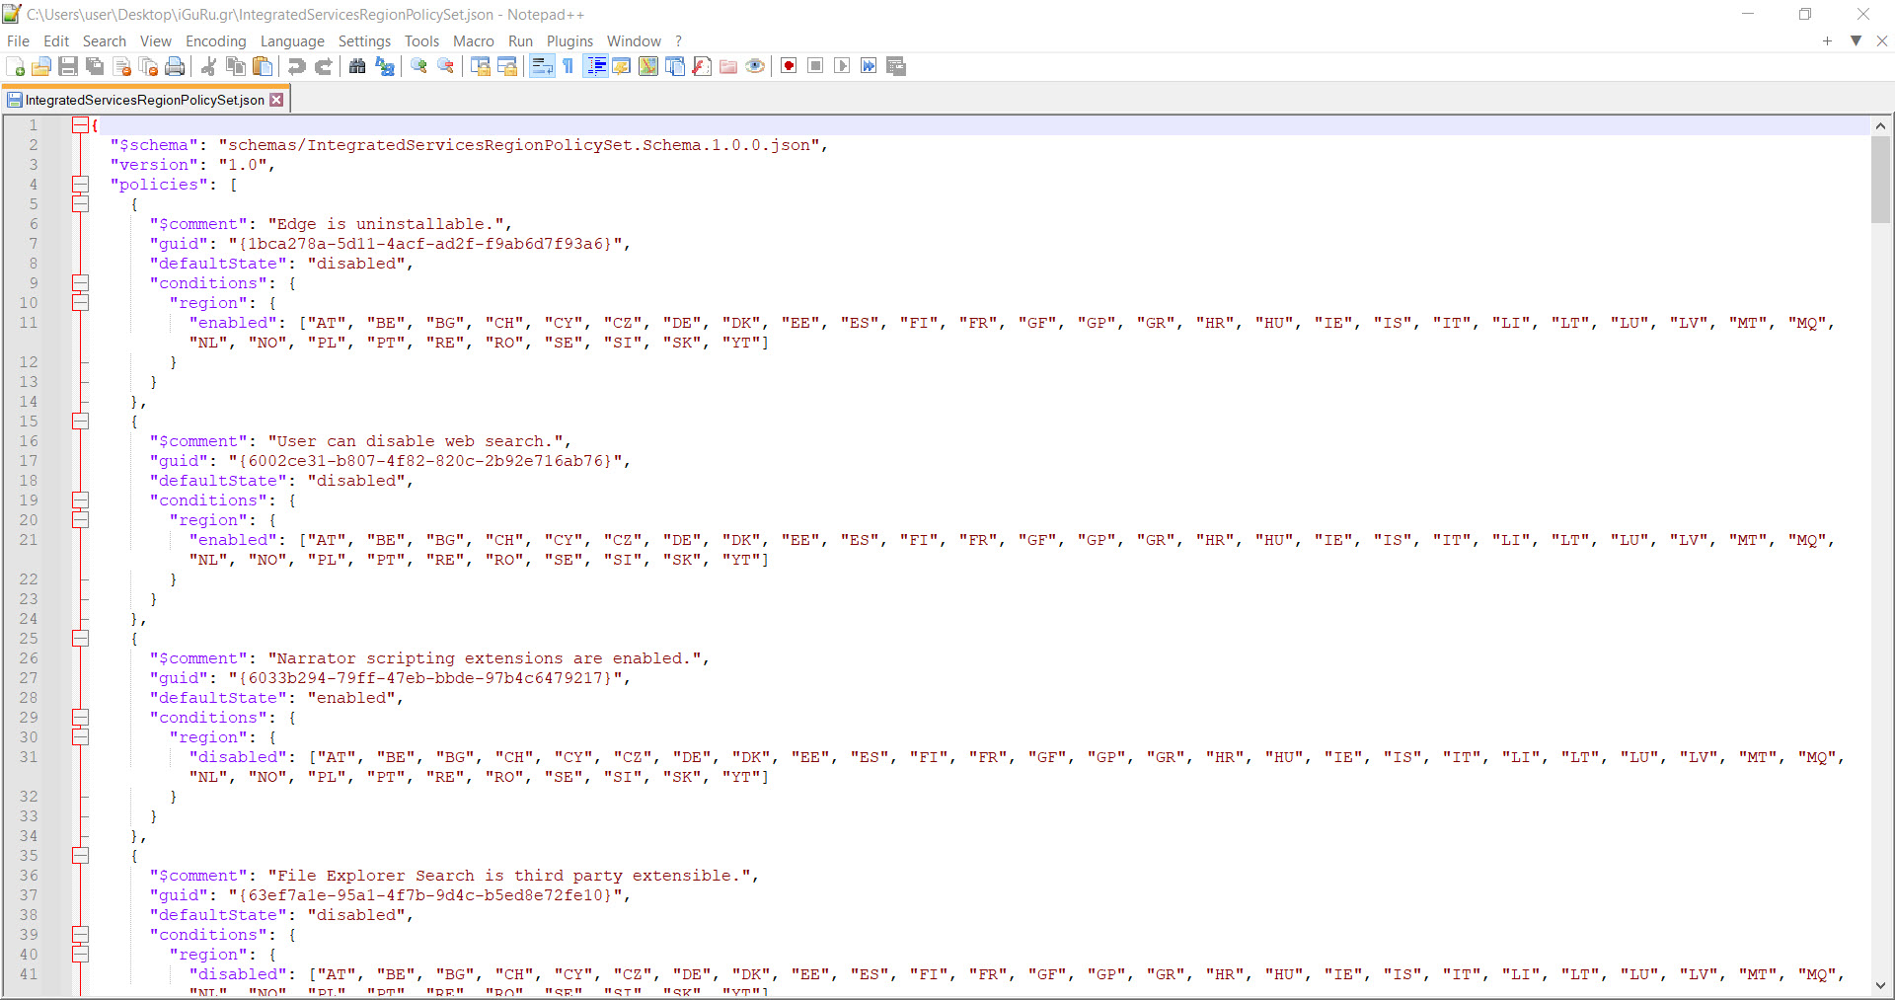Click the New file toolbar icon

(16, 66)
